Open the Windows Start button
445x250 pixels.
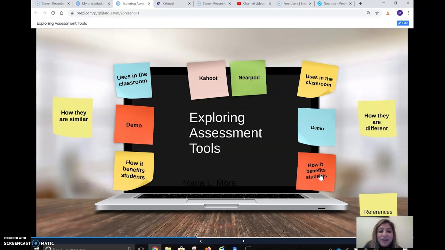(x=37, y=249)
